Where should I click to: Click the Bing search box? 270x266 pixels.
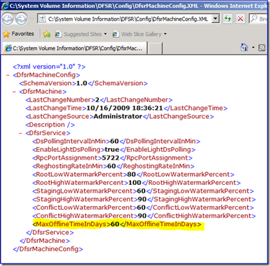259,19
